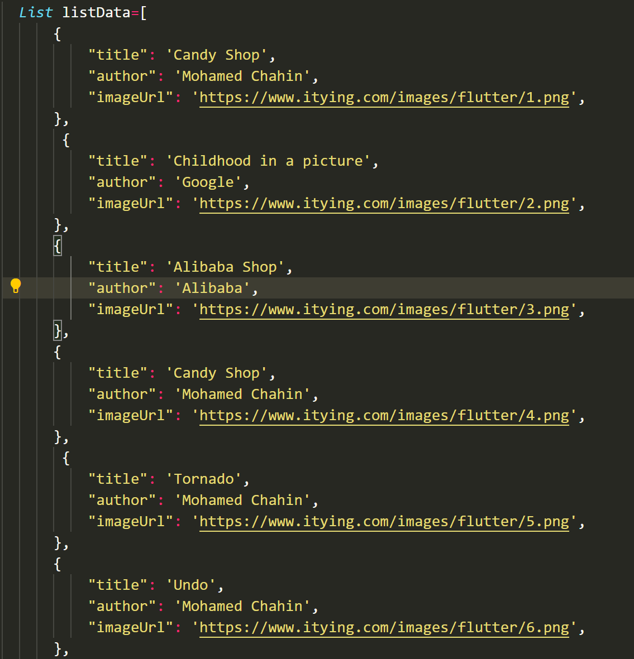Follow the link ending in flutter/5.png

(384, 522)
